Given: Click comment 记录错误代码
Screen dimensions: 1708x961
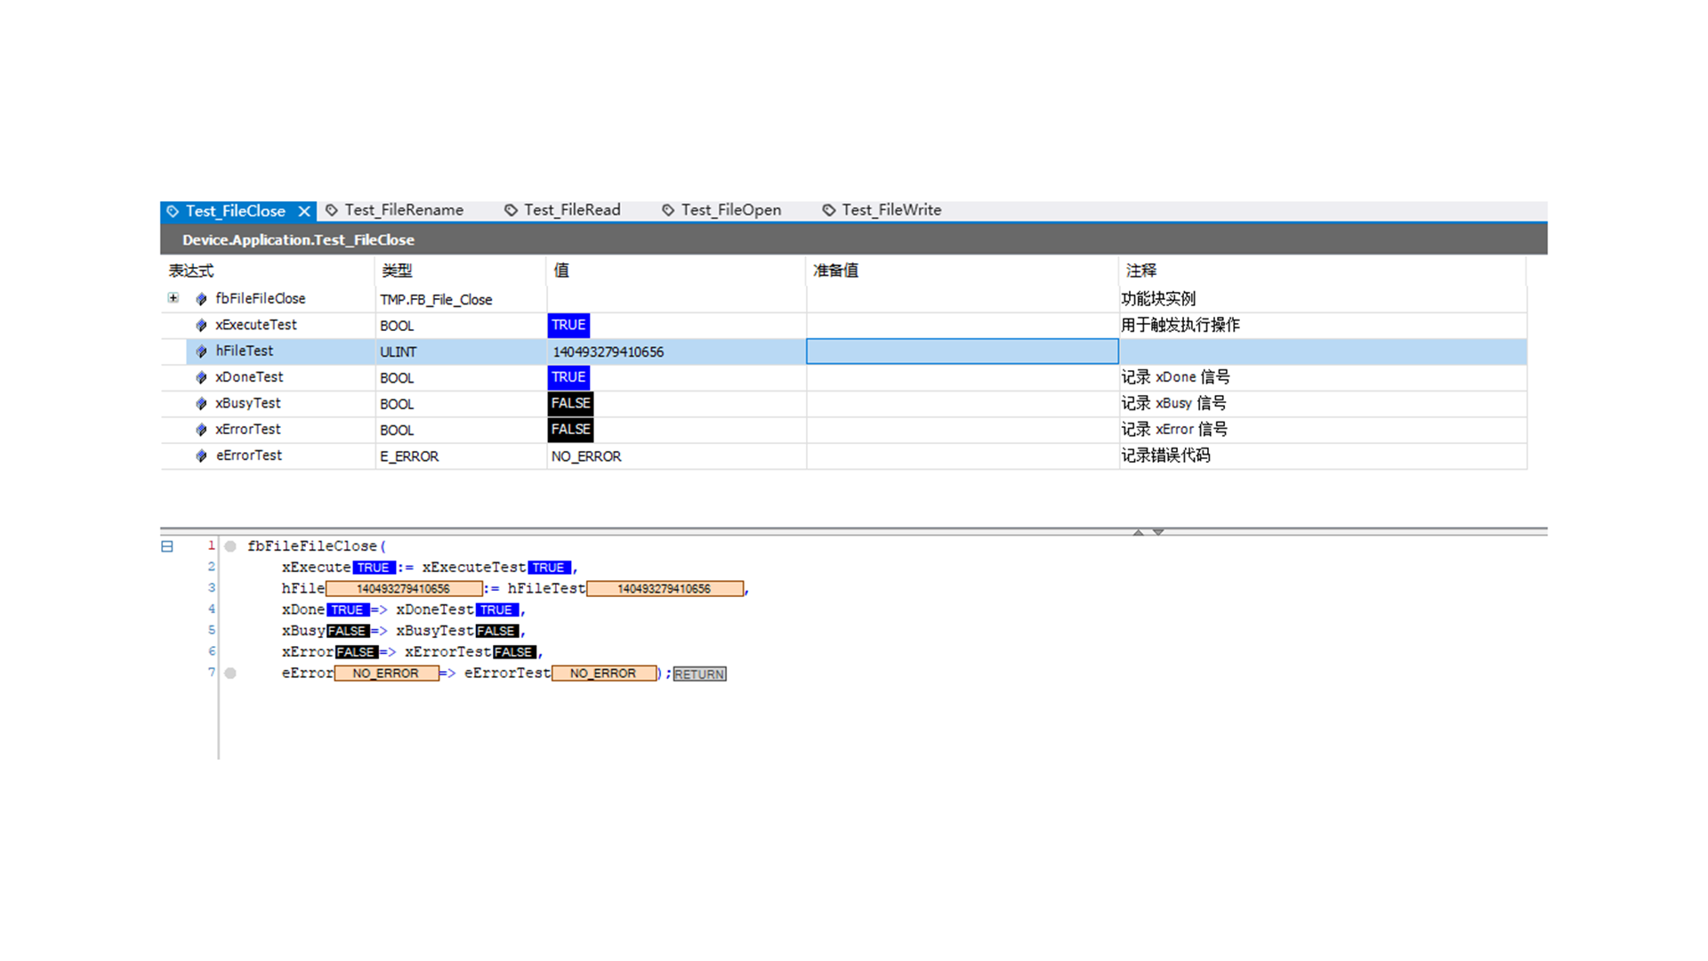Looking at the screenshot, I should pos(1165,456).
